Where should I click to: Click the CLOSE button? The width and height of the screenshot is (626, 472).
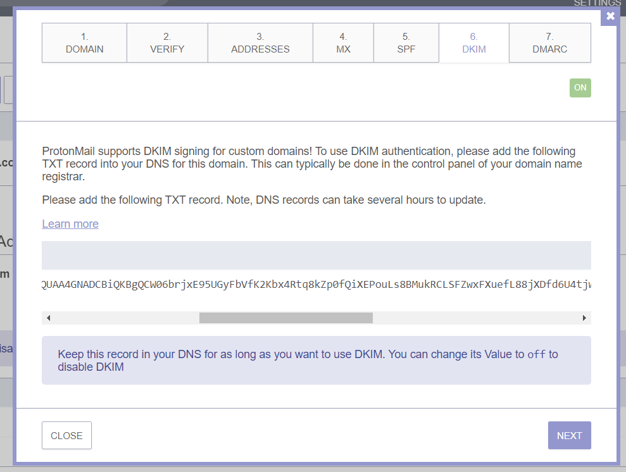coord(66,435)
